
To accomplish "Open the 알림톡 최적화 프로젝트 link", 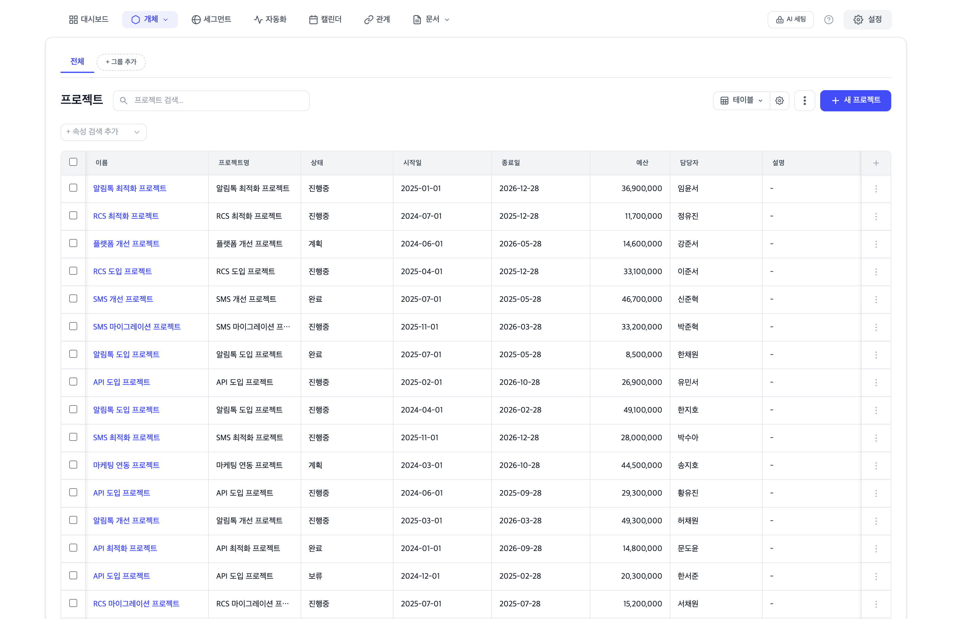I will [x=130, y=188].
